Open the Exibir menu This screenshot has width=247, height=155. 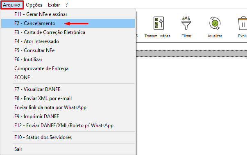pos(54,5)
